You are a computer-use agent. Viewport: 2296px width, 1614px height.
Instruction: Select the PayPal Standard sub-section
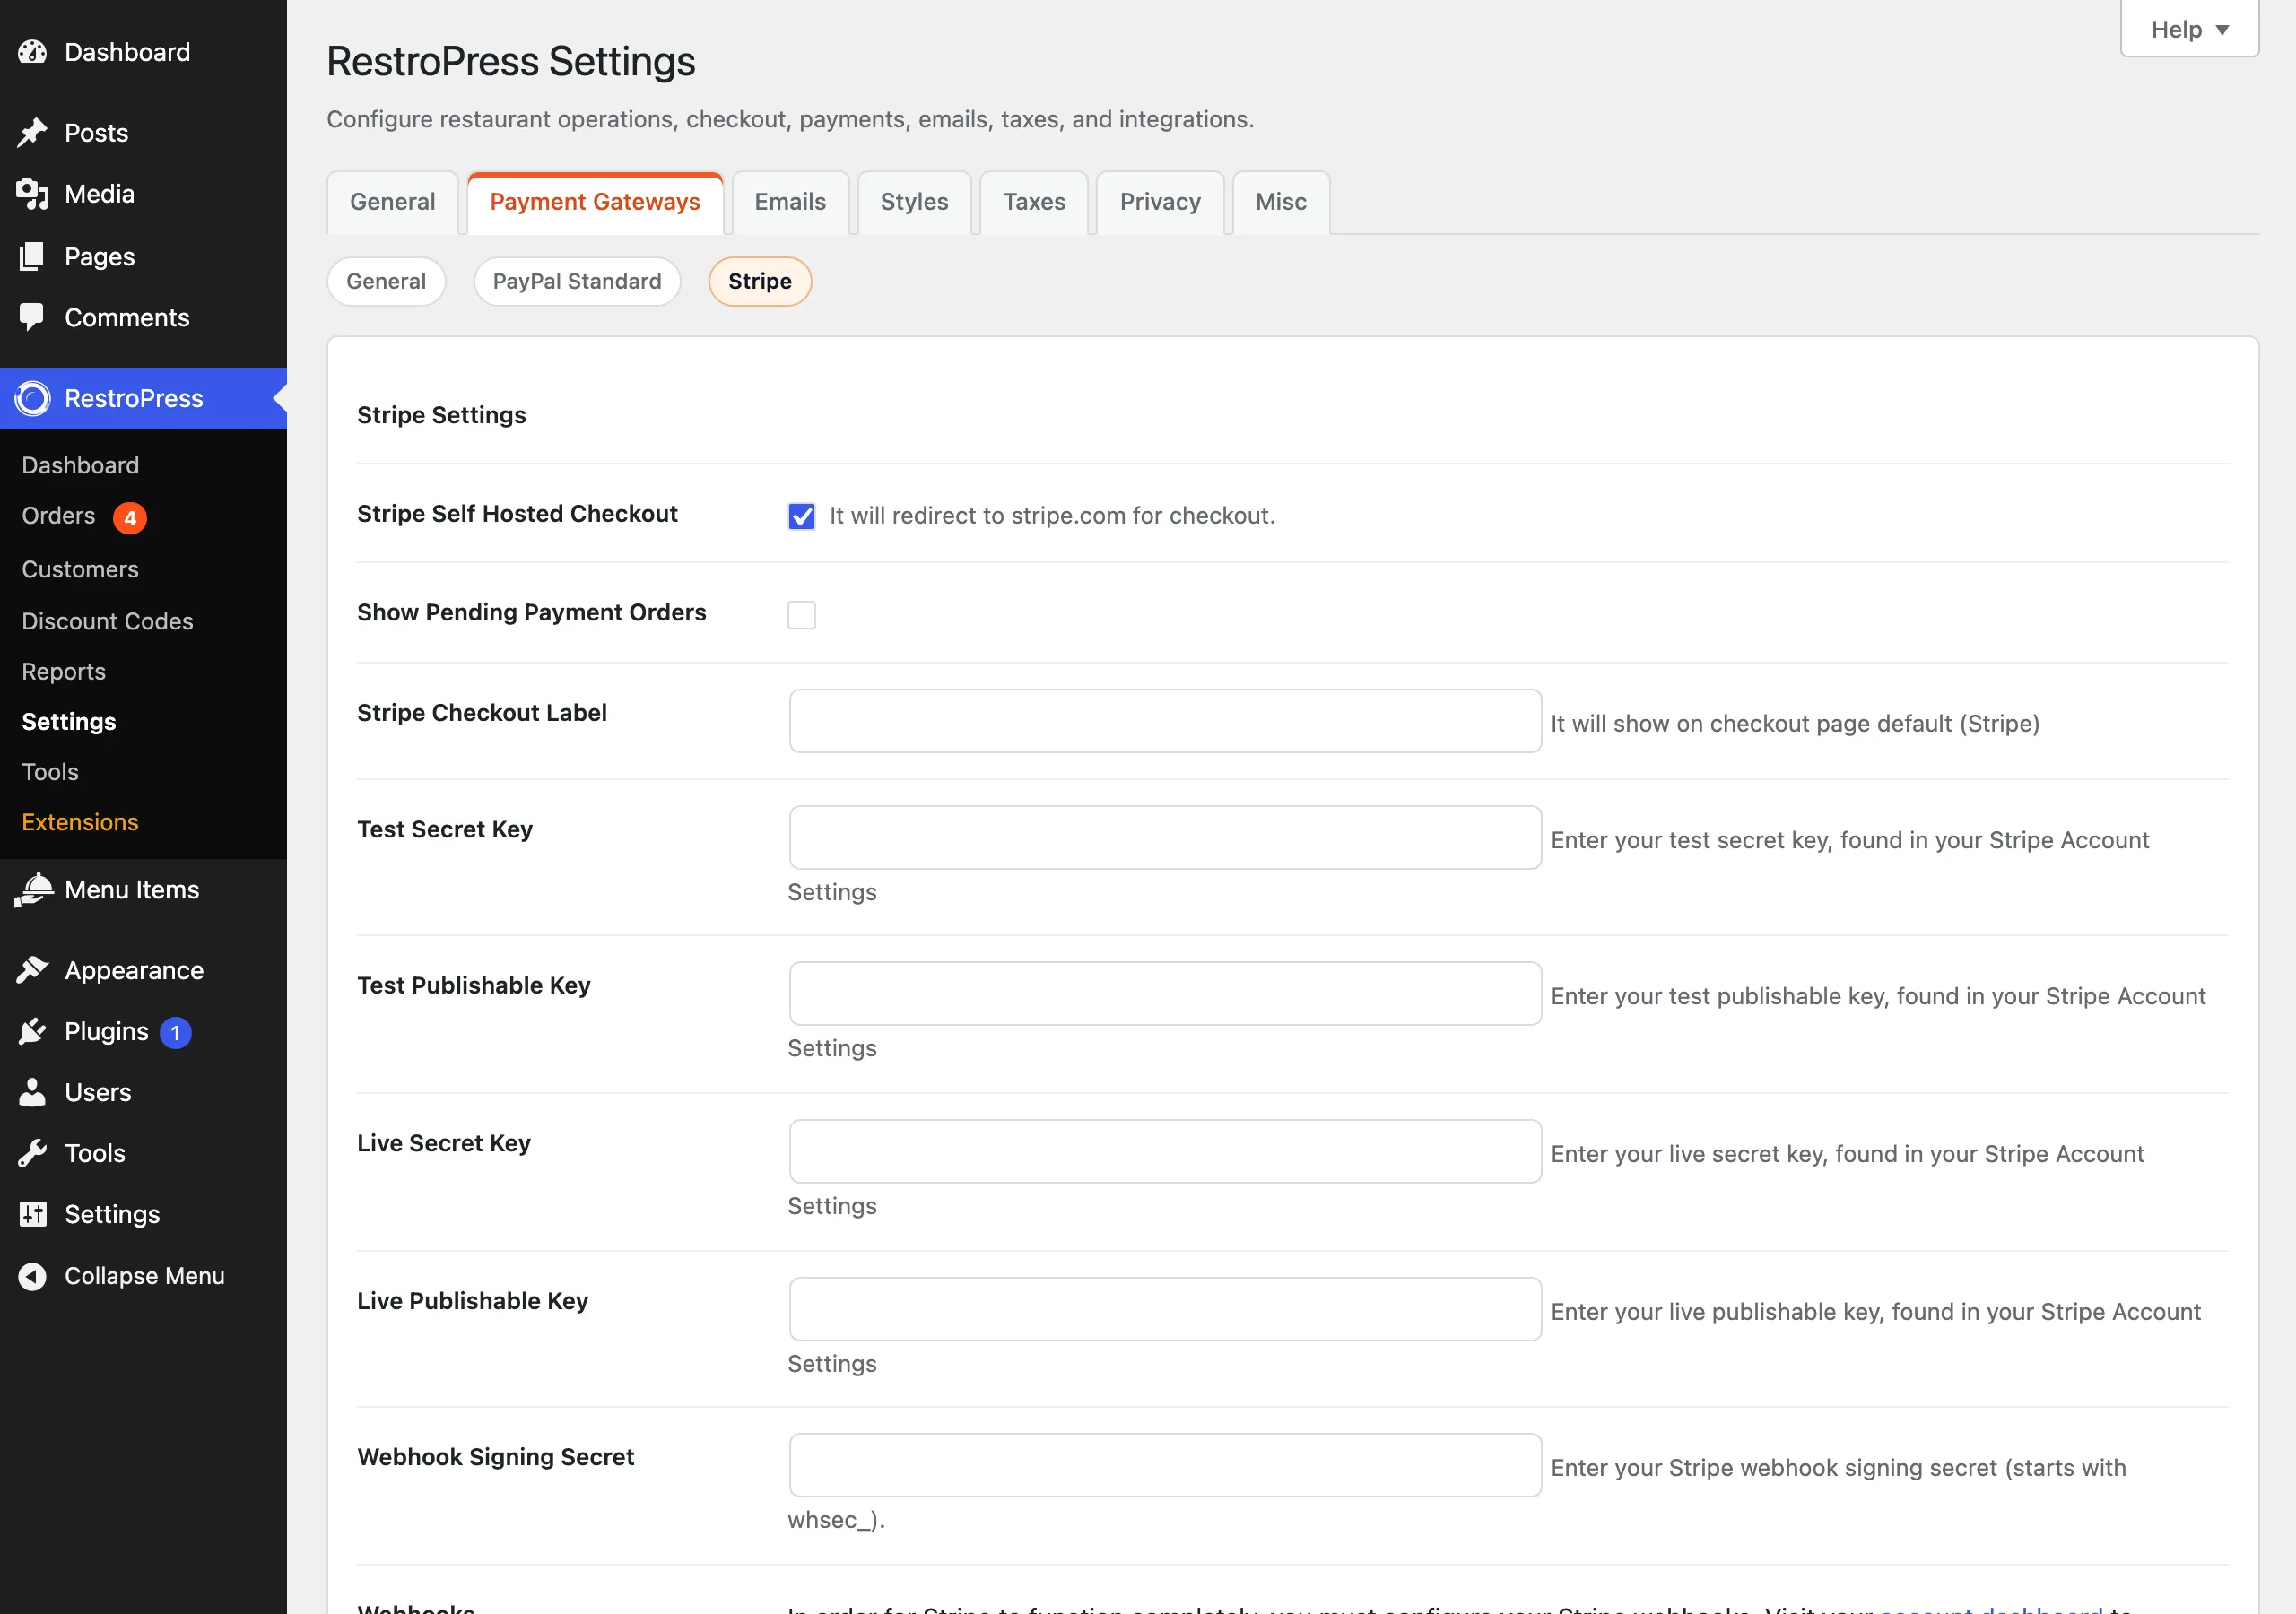(x=577, y=281)
